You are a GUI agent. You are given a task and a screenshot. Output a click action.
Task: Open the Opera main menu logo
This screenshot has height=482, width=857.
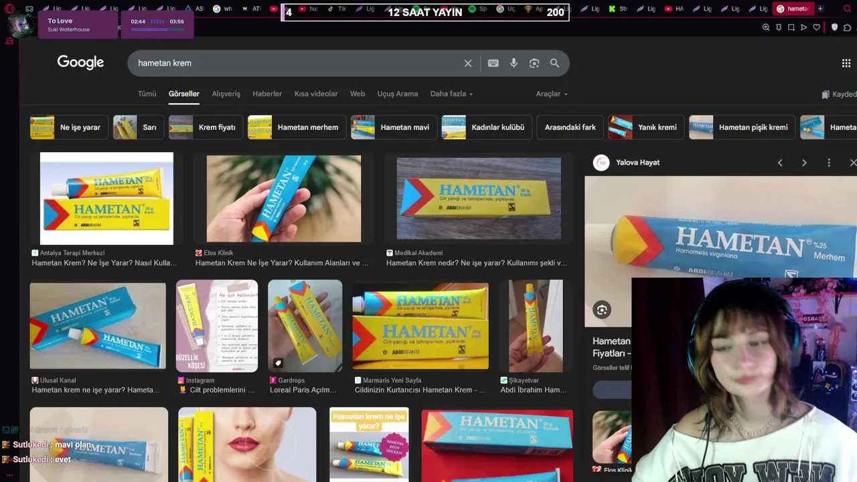pos(9,9)
